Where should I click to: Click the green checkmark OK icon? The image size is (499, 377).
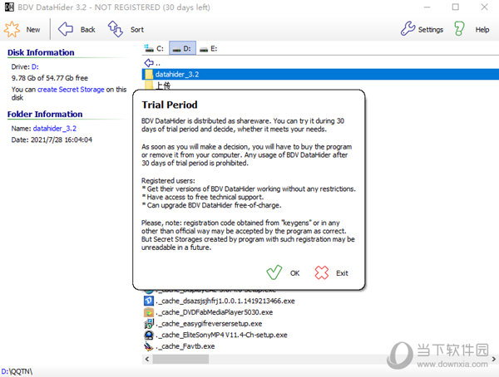[x=274, y=272]
